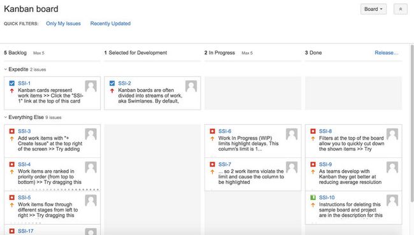Image resolution: width=414 pixels, height=235 pixels.
Task: Click the red priority arrow on SSI-1
Action: (x=11, y=91)
